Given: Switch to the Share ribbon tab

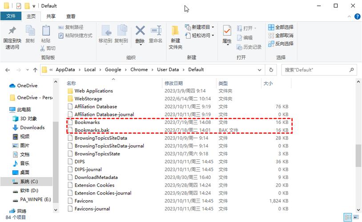Looking at the screenshot, I should [51, 16].
